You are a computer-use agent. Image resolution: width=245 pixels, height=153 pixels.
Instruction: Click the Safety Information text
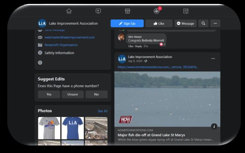59,53
